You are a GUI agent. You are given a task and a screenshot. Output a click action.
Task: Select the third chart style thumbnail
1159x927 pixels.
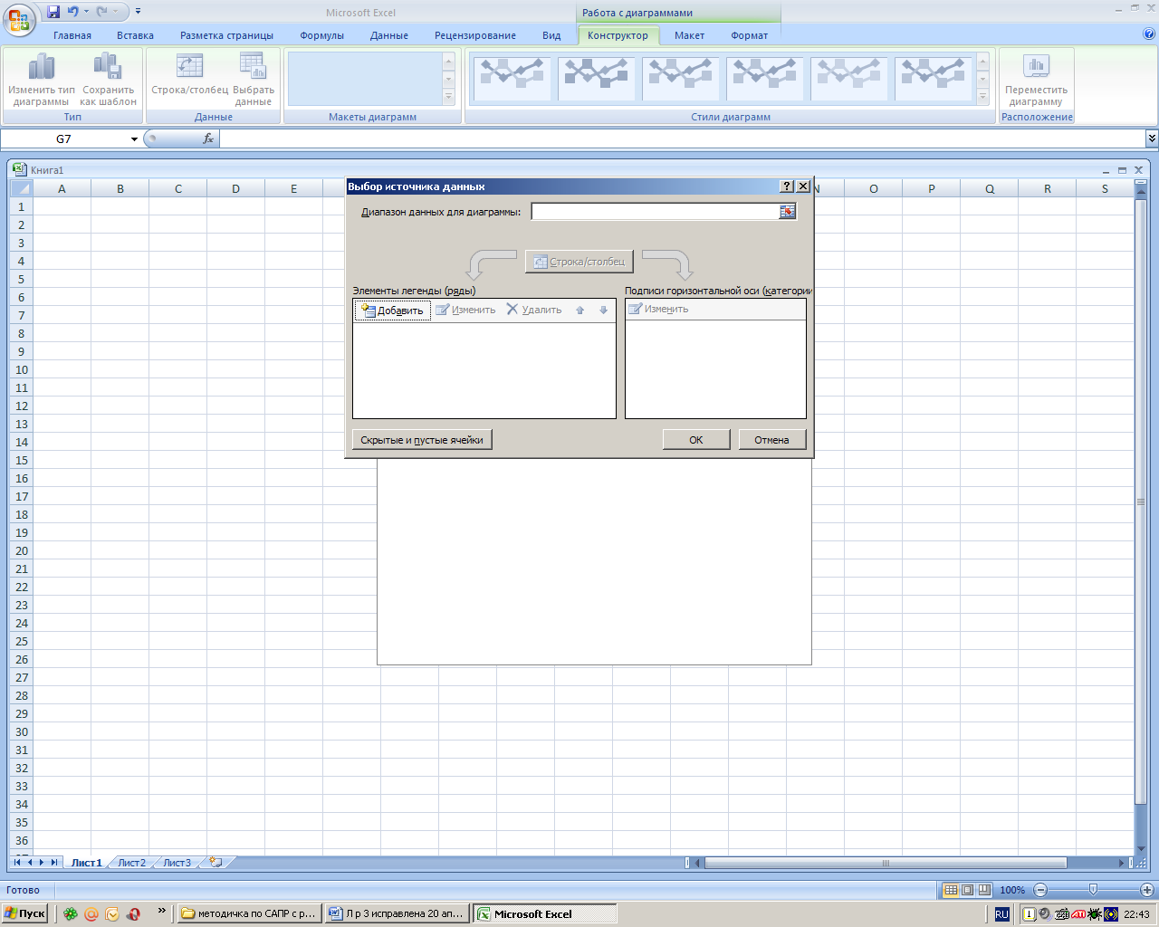pos(680,78)
